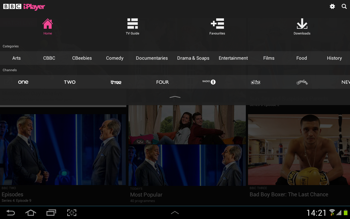Tap the BBC iPlayer logo
The width and height of the screenshot is (350, 219).
coord(24,7)
